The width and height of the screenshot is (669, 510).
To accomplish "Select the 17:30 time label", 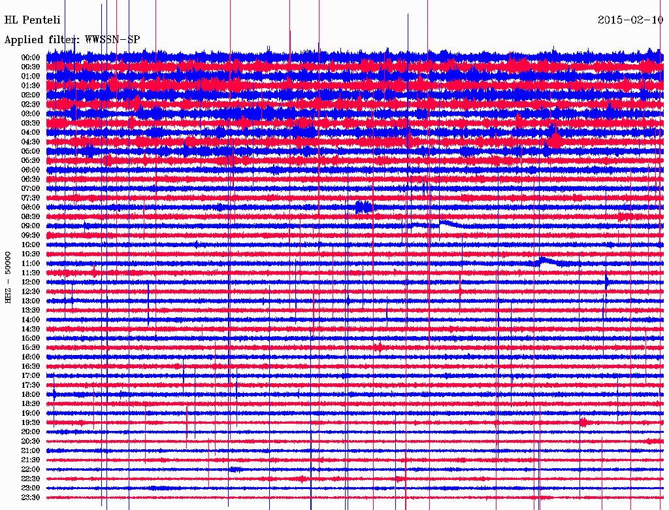I will coord(31,385).
